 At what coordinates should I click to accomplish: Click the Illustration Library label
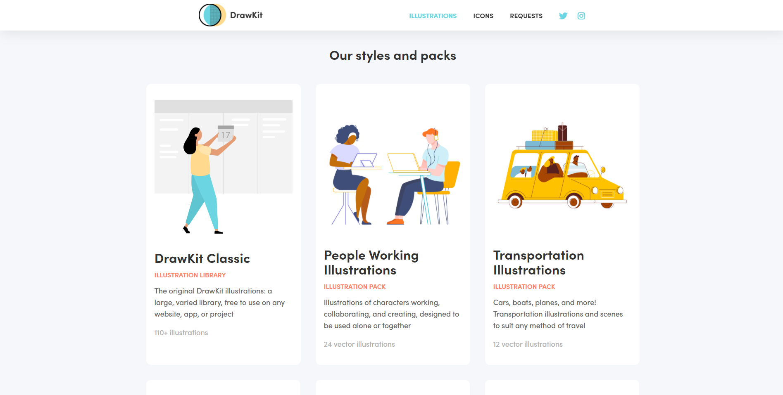190,275
